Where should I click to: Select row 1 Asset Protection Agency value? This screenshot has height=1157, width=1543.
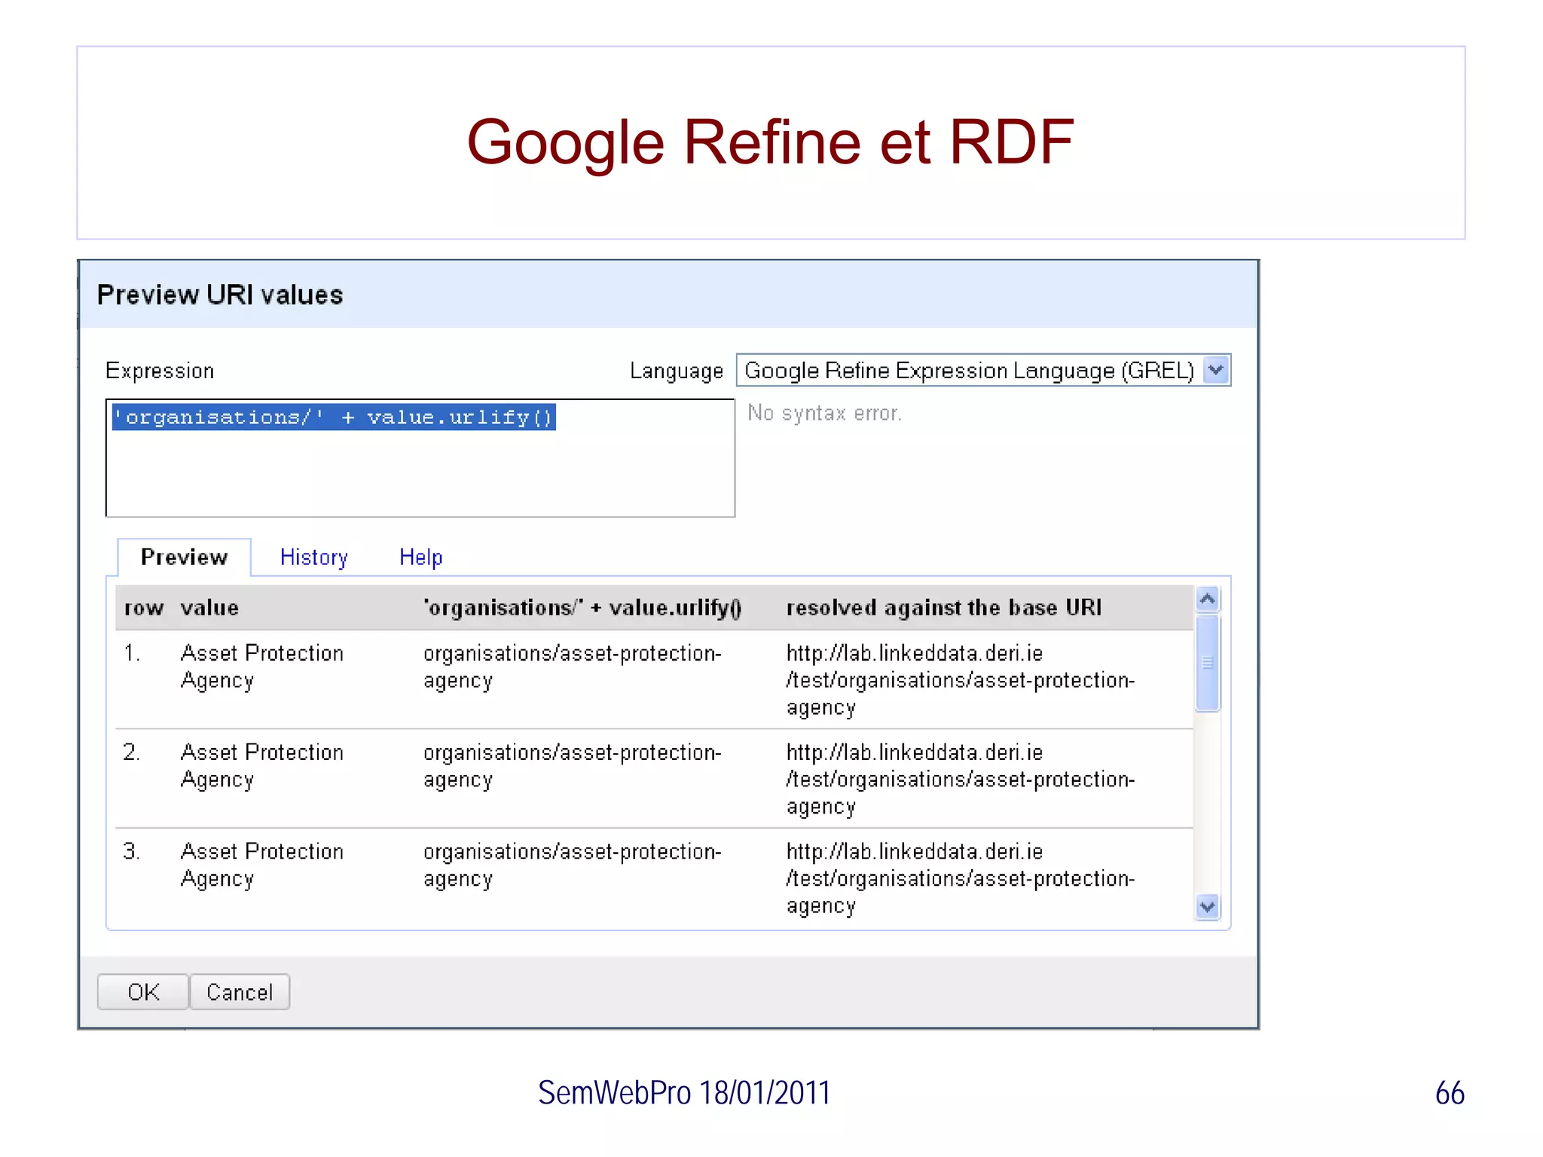[x=261, y=666]
